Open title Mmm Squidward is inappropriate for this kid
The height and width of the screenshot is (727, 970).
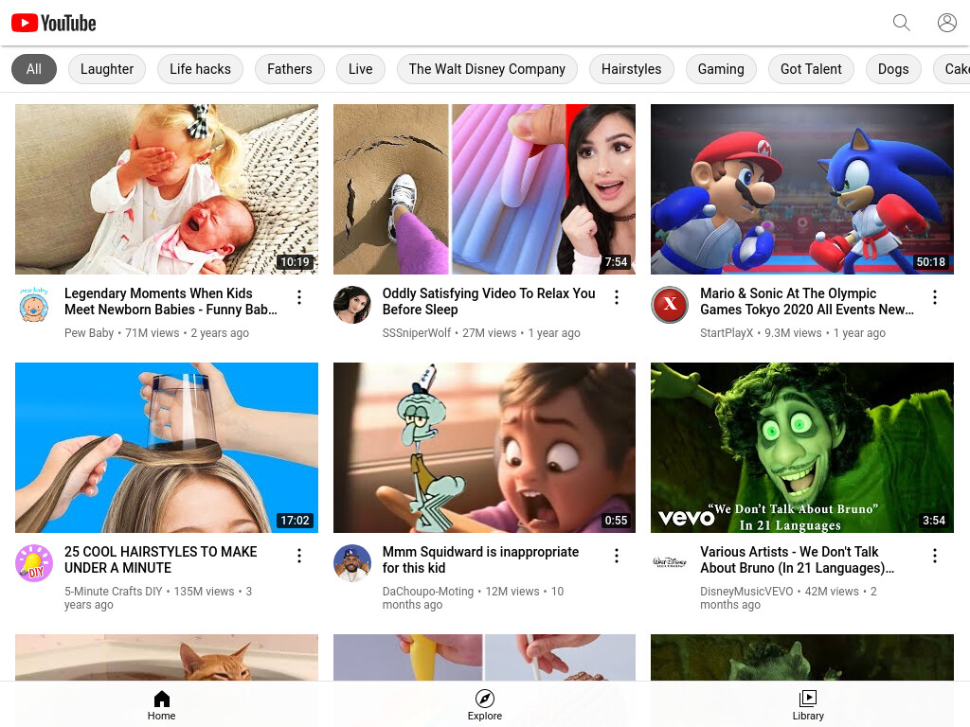click(480, 559)
